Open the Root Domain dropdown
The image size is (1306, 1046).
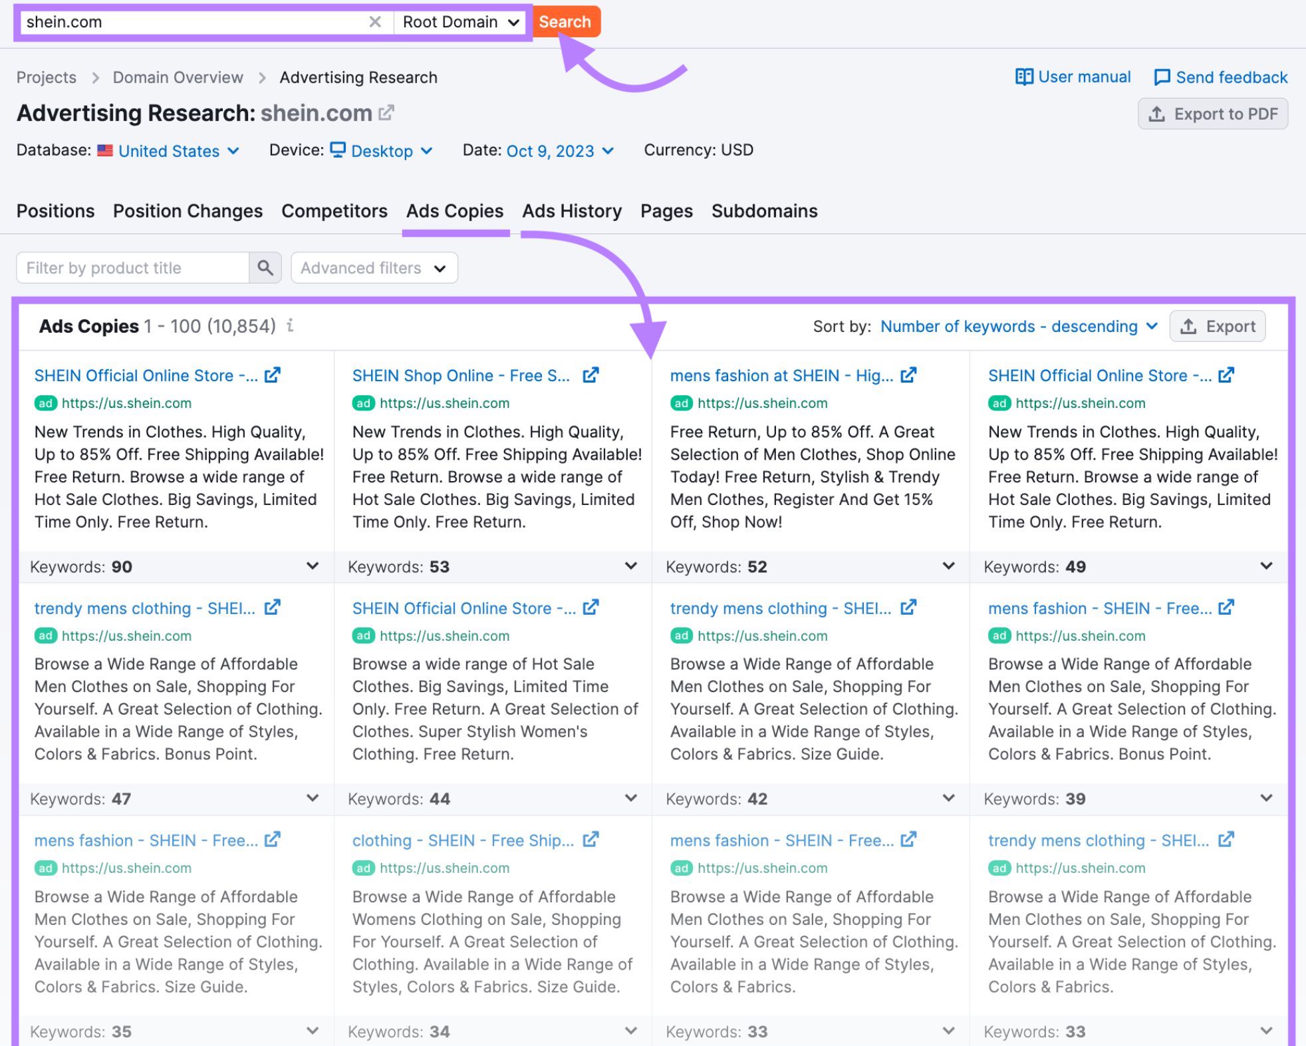coord(460,21)
